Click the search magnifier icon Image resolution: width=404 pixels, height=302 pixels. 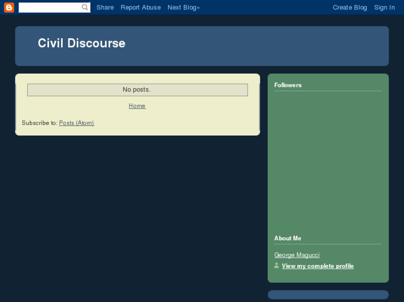click(x=85, y=7)
